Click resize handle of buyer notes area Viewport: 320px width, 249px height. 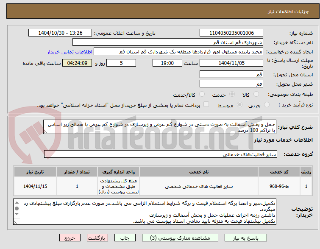[16, 222]
